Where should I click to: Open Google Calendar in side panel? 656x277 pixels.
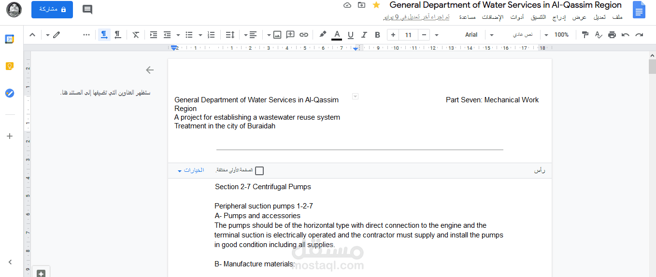[x=9, y=39]
